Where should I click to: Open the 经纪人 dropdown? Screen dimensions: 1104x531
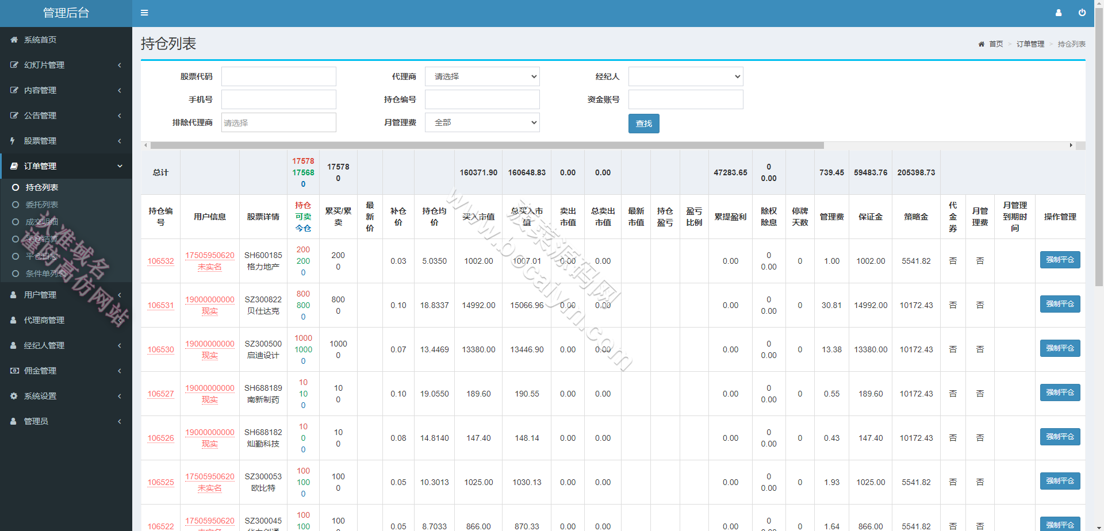coord(685,76)
